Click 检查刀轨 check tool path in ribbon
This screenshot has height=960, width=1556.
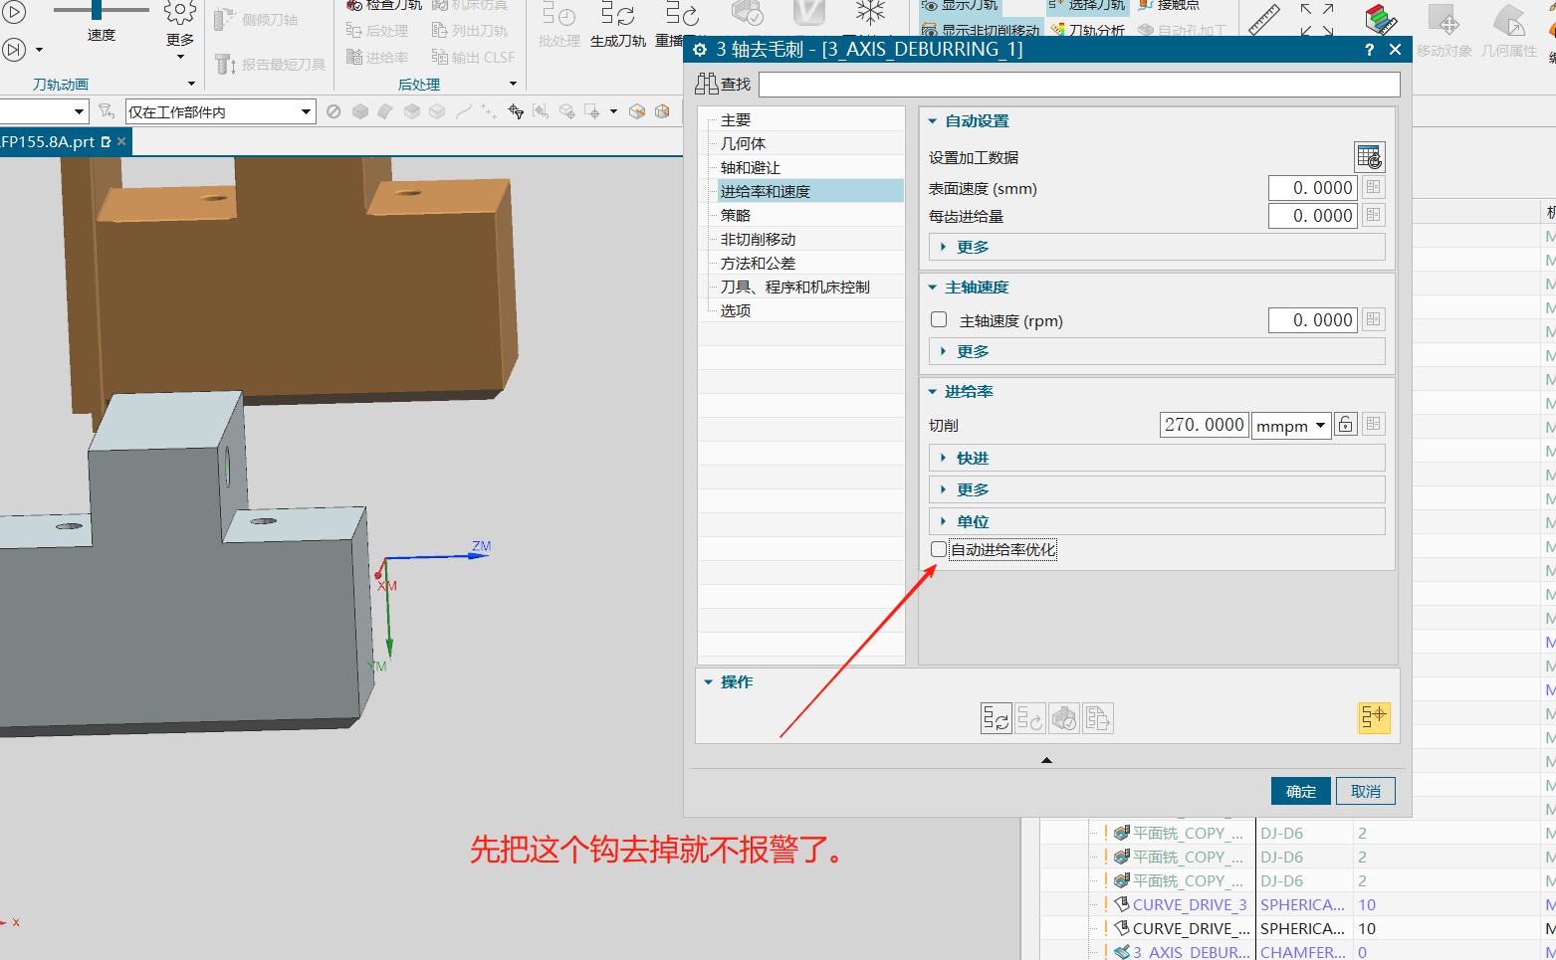coord(384,5)
